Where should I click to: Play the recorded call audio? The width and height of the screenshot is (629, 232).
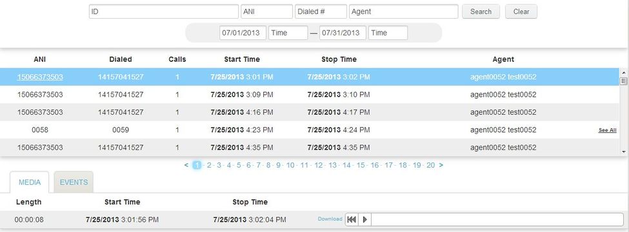[x=364, y=219]
